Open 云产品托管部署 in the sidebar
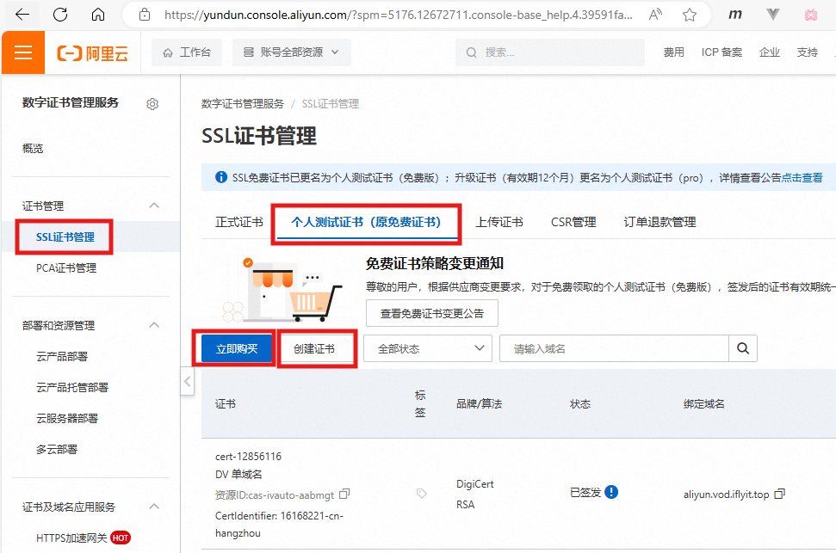 (x=72, y=387)
